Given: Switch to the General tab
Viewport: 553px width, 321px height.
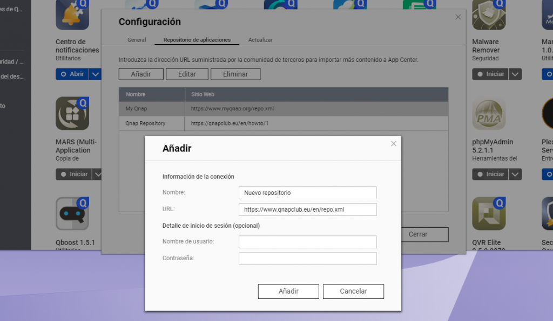Looking at the screenshot, I should point(137,40).
